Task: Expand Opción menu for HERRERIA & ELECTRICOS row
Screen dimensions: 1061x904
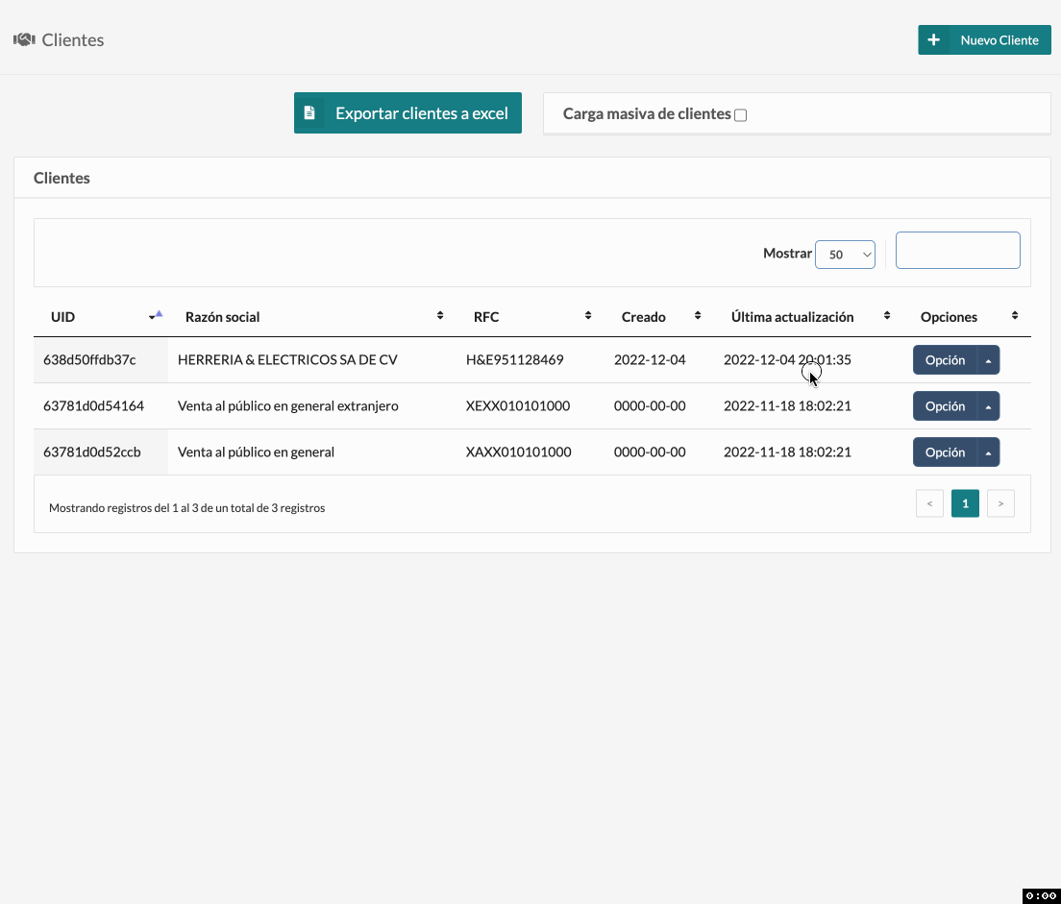Action: click(988, 359)
